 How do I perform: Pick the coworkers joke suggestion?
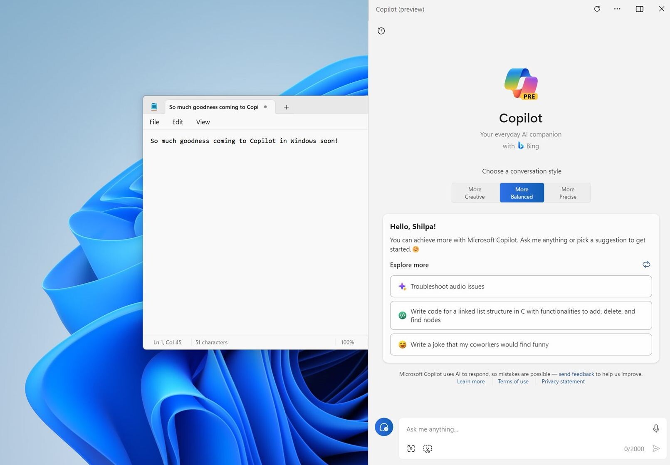[x=521, y=344]
